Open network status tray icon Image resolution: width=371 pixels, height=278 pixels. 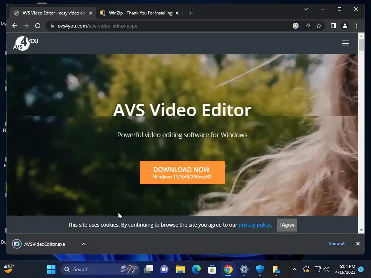click(x=317, y=269)
